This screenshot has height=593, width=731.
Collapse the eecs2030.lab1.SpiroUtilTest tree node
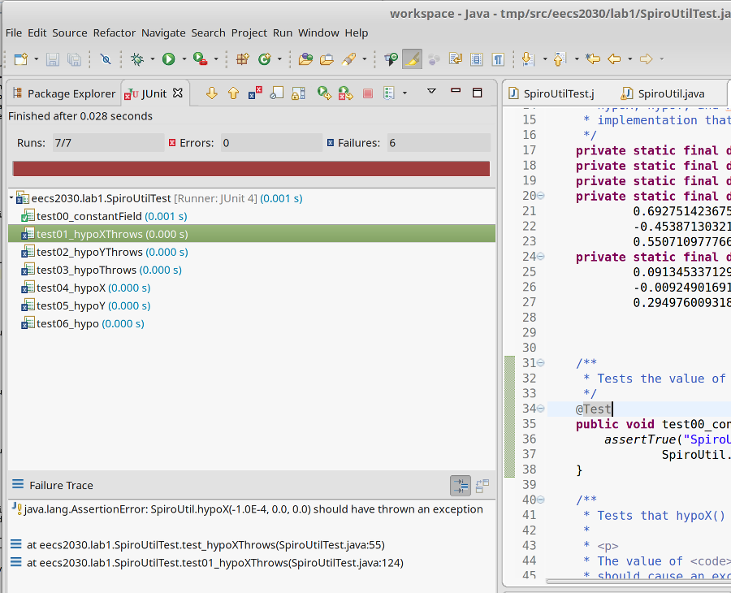point(11,198)
